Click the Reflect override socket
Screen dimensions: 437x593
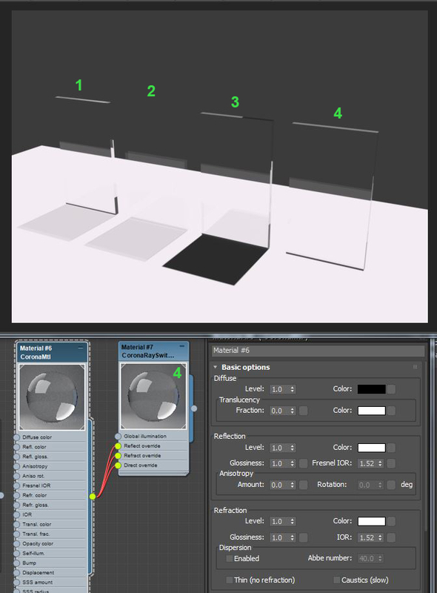(118, 446)
